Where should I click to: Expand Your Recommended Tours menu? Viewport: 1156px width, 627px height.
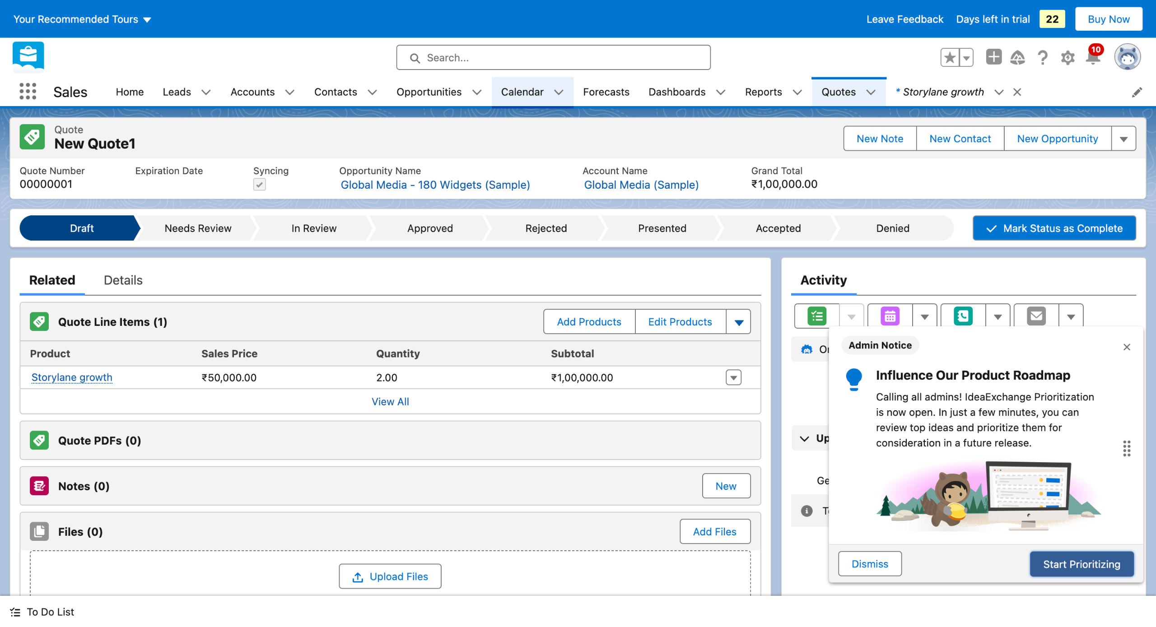[82, 19]
